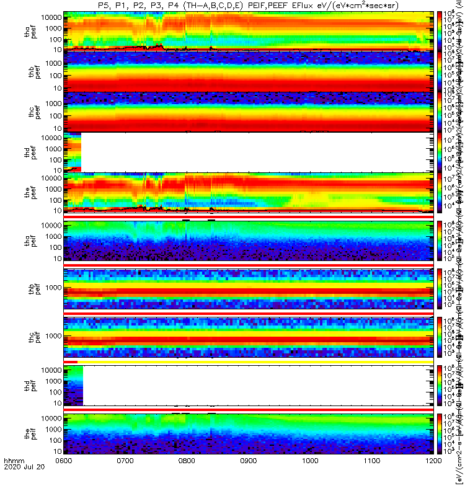Screen dimensions: 465x496
Task: Click the thd peif data strip near 0600
Action: point(73,386)
